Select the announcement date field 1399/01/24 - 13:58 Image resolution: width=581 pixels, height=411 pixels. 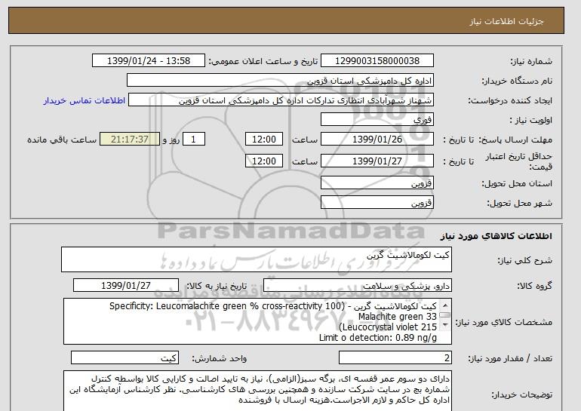tap(148, 61)
